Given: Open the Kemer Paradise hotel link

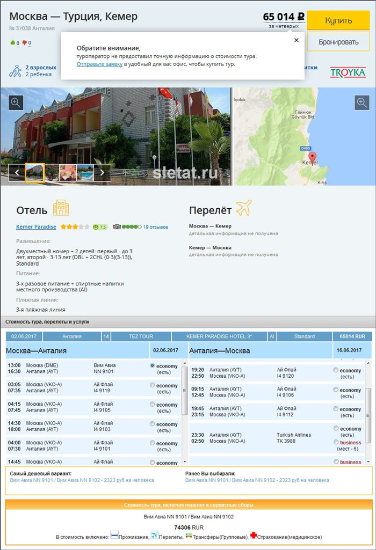Looking at the screenshot, I should click(36, 226).
